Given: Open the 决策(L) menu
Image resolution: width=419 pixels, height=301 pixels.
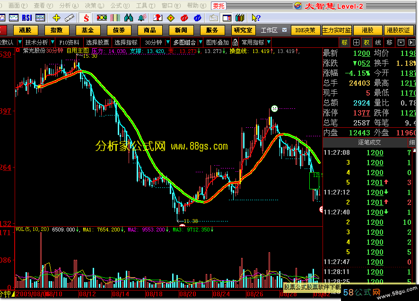Looking at the screenshot, I should click(x=94, y=6).
